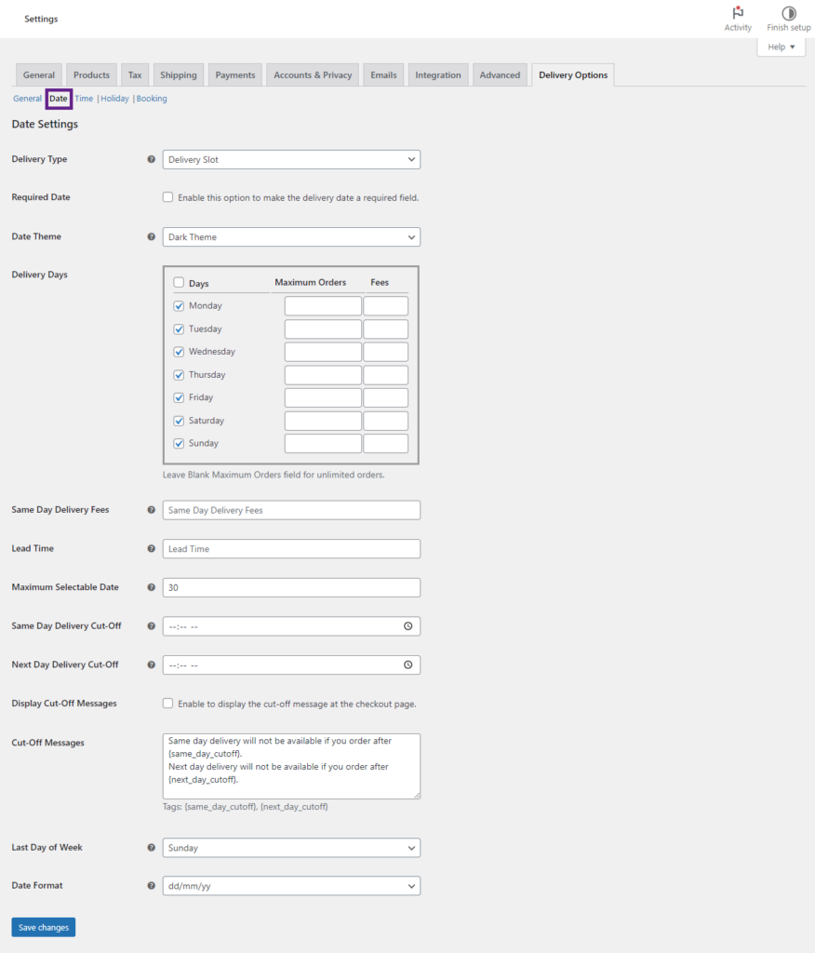Uncheck Tuesday delivery day
Viewport: 815px width, 953px height.
179,329
